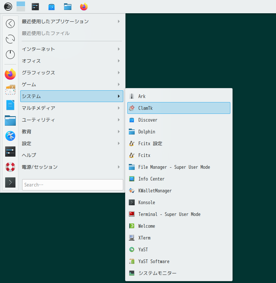Expand the ユーティリティ submenu arrow
This screenshot has height=283, width=276.
(119, 120)
